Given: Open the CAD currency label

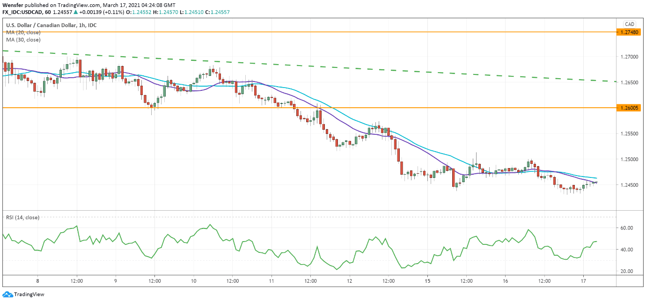Looking at the screenshot, I should (629, 24).
